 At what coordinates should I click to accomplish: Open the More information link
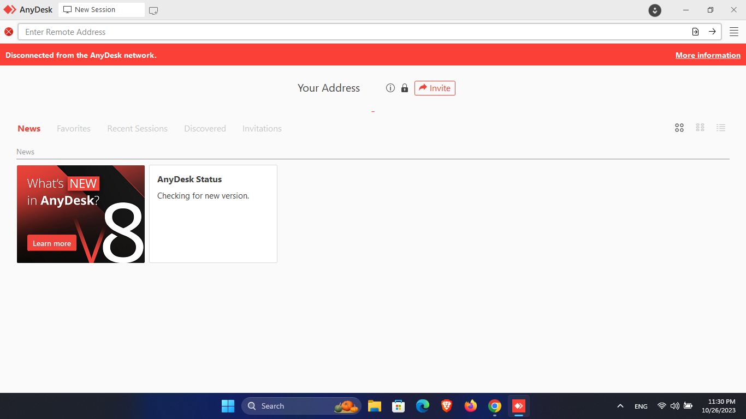pos(708,55)
